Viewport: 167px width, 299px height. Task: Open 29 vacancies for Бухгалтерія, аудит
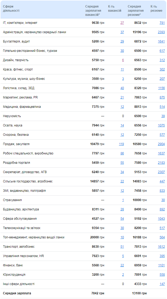tap(122, 41)
